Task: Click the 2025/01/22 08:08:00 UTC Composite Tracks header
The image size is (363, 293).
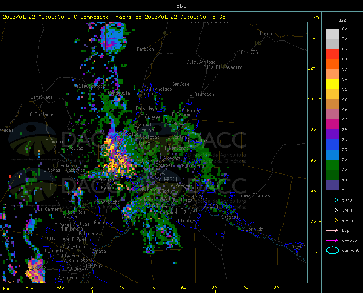Action: (114, 17)
